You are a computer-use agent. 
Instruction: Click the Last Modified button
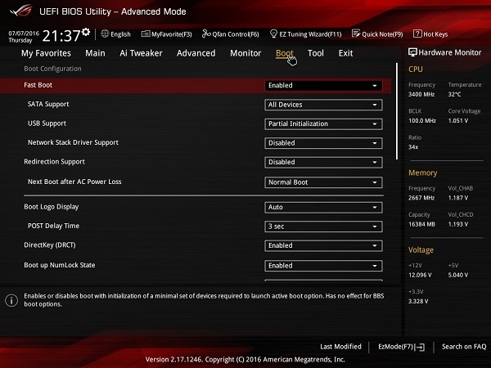coord(340,347)
